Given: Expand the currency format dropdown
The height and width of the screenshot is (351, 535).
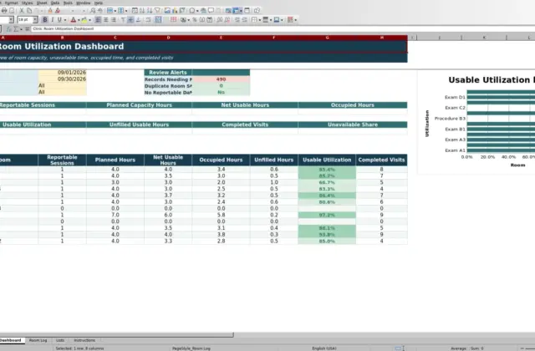Looking at the screenshot, I should pos(189,20).
